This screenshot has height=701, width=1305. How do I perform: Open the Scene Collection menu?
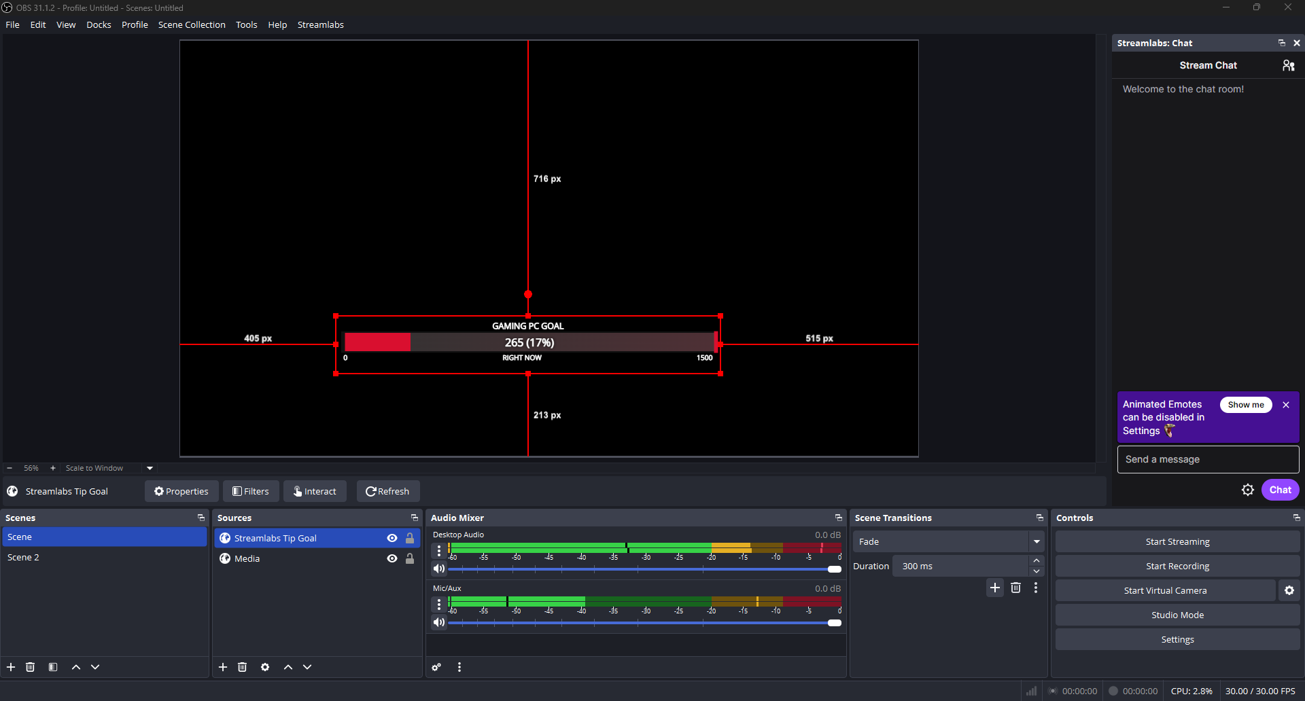click(x=192, y=24)
